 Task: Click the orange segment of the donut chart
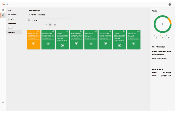point(170,21)
